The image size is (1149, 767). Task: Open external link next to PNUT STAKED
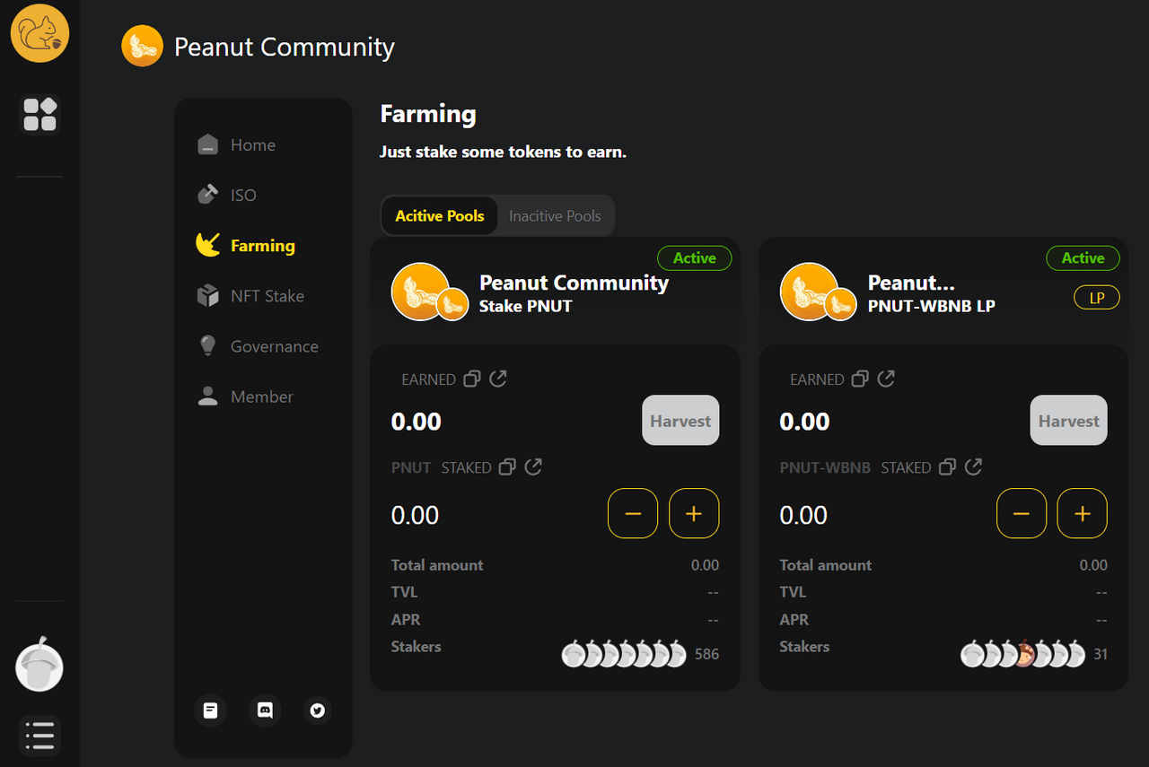533,466
